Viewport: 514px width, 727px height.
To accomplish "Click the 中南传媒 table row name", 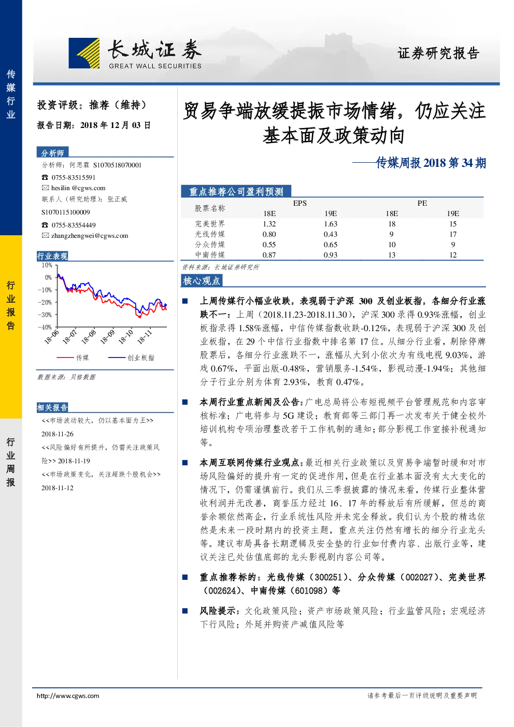I will coord(210,255).
